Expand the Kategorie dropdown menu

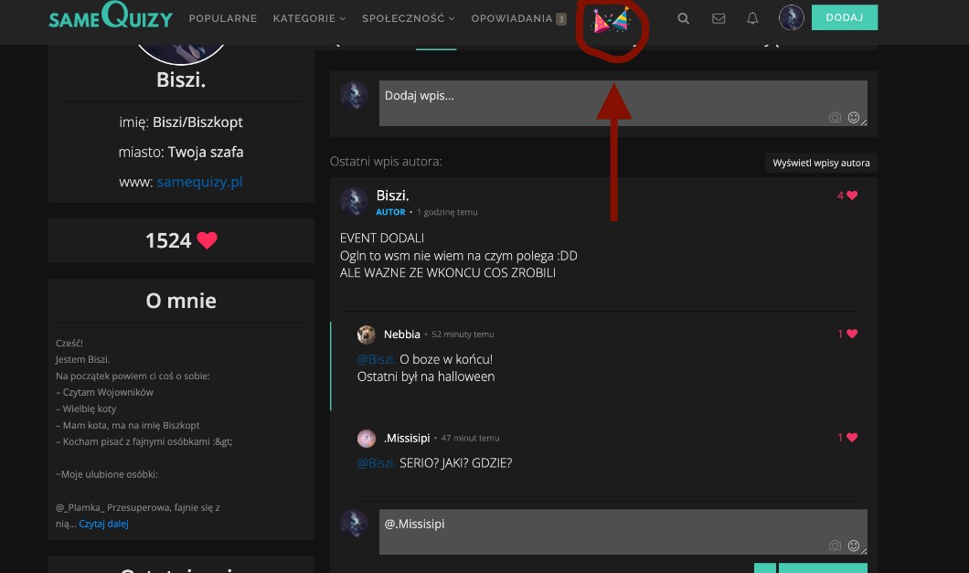point(309,18)
